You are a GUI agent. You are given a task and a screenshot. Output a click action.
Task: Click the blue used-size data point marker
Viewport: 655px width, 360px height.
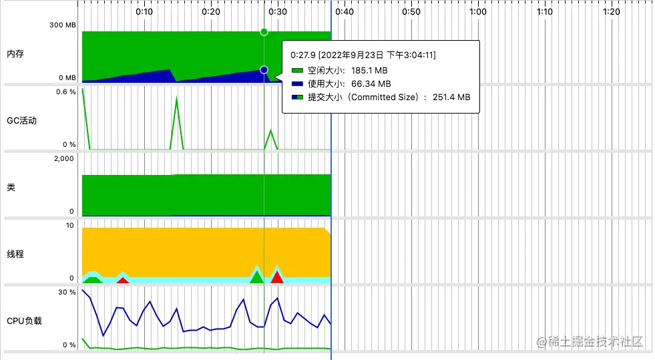coord(264,69)
